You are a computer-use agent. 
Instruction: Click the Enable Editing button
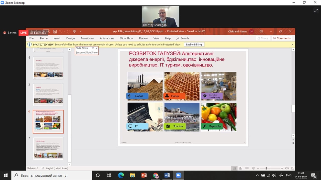point(194,44)
